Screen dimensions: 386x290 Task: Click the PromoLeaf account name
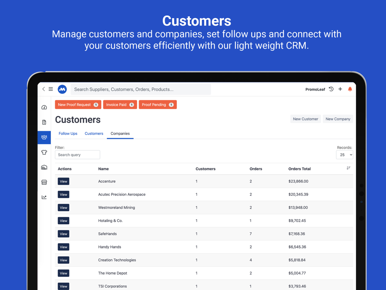(315, 89)
